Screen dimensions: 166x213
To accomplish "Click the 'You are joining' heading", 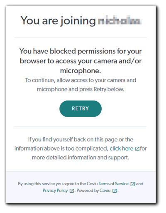I will (58, 21).
